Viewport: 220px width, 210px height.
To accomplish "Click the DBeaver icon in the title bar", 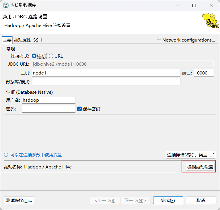I will 5,5.
